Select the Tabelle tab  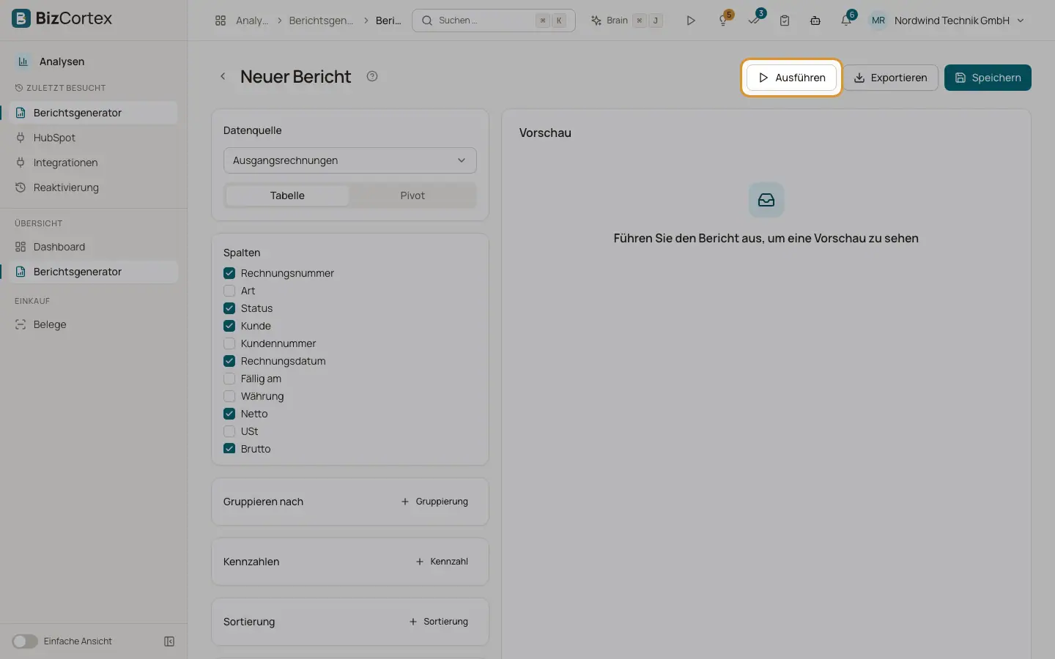(287, 196)
